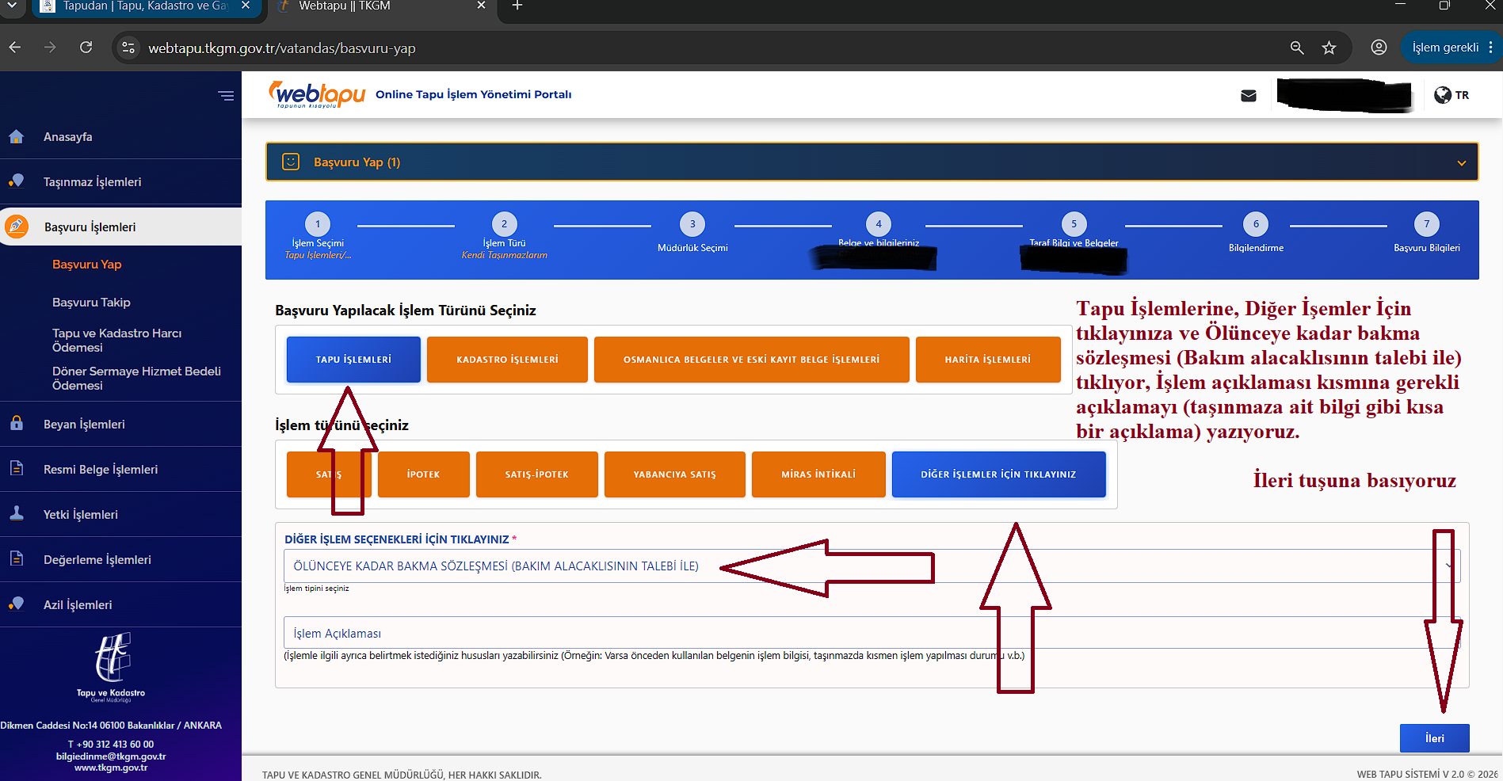Click the Resmi Belge İşlemleri document icon
1503x781 pixels.
(x=16, y=469)
